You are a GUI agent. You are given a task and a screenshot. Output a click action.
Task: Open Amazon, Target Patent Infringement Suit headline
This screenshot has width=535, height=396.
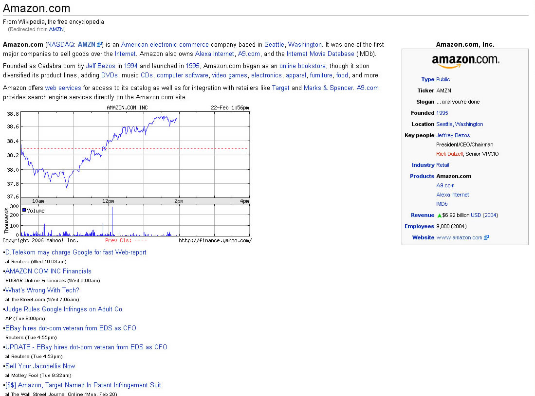tap(83, 385)
